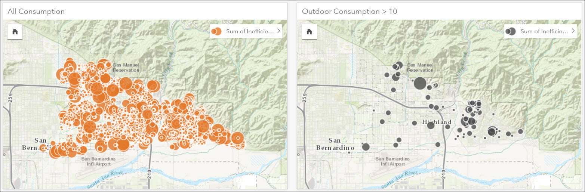Click San Bernardino Int'l Airport label, right map
The height and width of the screenshot is (192, 585).
coord(392,161)
